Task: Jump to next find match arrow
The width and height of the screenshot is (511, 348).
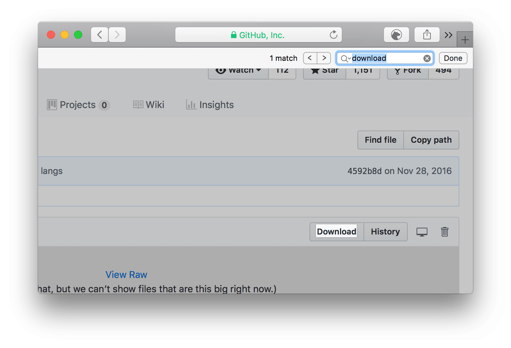Action: [x=324, y=58]
